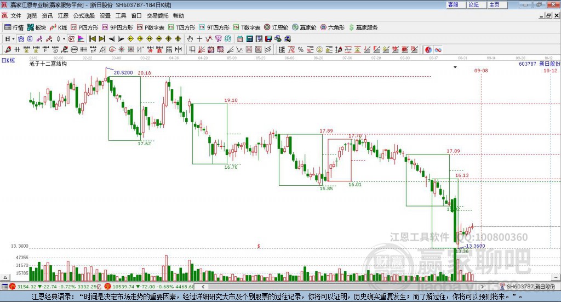The width and height of the screenshot is (561, 302).
Task: Open the 六角形 hexagon tool
Action: [333, 27]
